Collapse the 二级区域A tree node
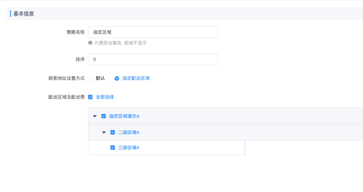Image resolution: width=363 pixels, height=192 pixels. 104,132
